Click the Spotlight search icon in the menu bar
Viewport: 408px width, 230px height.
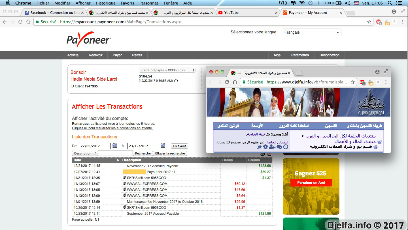click(x=390, y=3)
